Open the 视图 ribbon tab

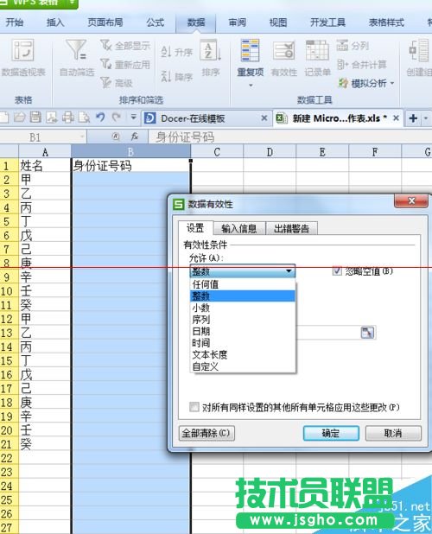278,22
